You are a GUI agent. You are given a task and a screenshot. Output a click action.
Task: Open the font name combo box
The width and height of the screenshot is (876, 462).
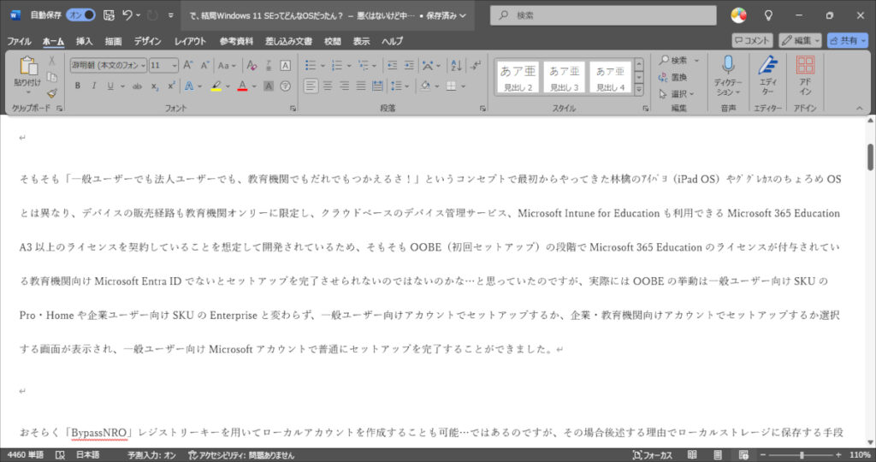point(109,65)
